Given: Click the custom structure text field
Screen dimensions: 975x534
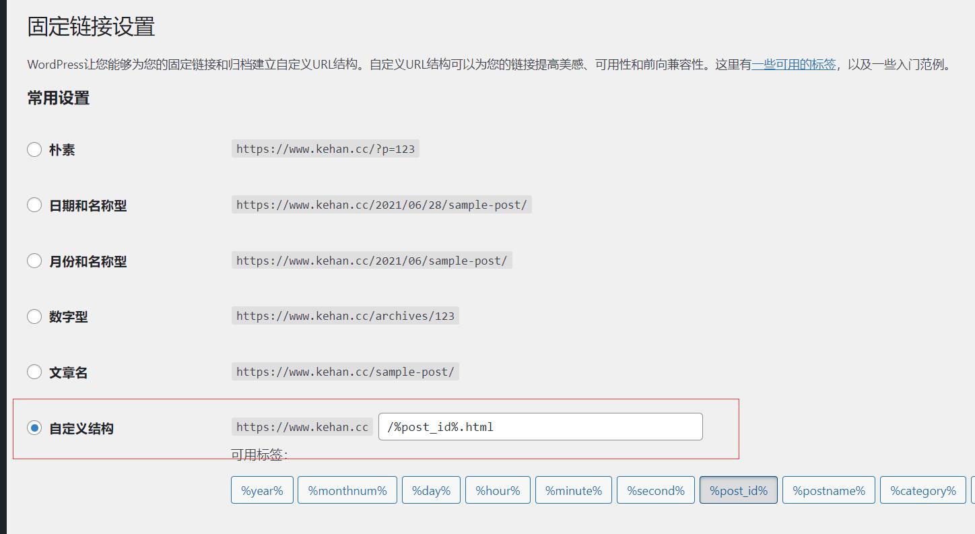Looking at the screenshot, I should click(x=540, y=427).
